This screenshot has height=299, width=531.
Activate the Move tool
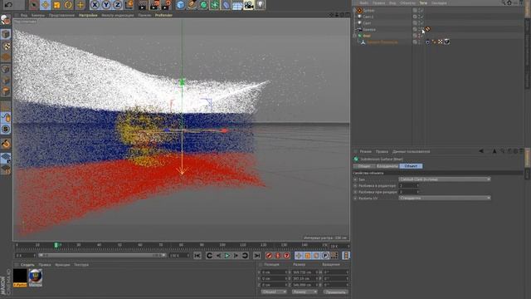pos(45,5)
